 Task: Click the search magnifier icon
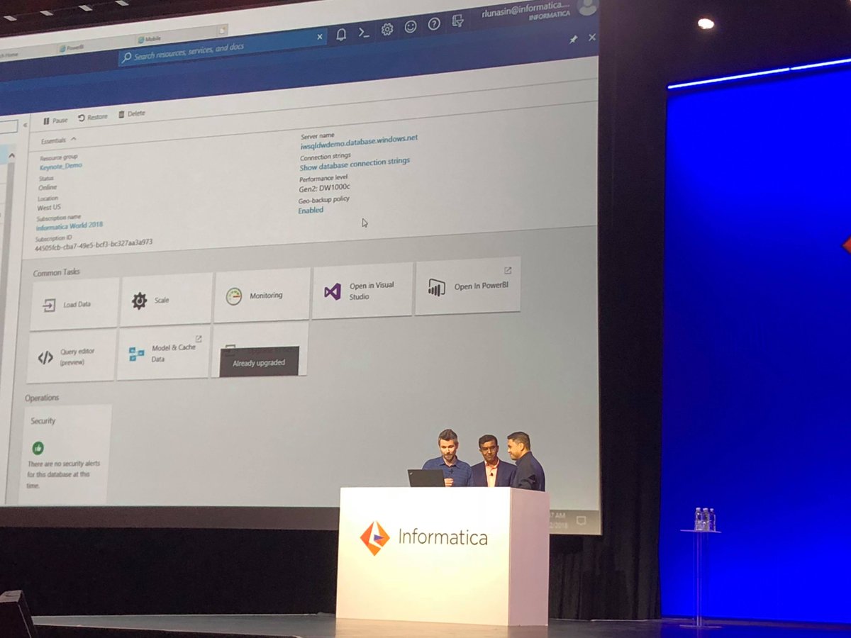[127, 57]
